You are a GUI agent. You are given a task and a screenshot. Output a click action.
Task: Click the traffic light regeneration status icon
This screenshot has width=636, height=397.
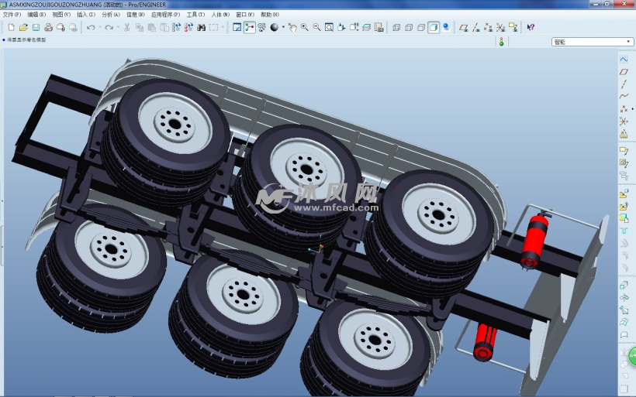tap(501, 42)
